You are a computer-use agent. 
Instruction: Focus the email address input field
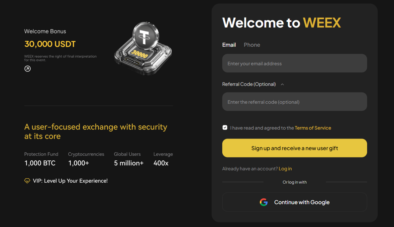(x=294, y=63)
